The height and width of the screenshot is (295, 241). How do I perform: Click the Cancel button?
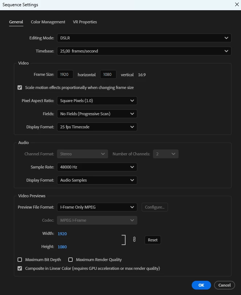pyautogui.click(x=225, y=285)
